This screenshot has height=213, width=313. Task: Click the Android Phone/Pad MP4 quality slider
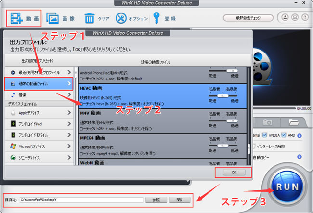point(223,71)
